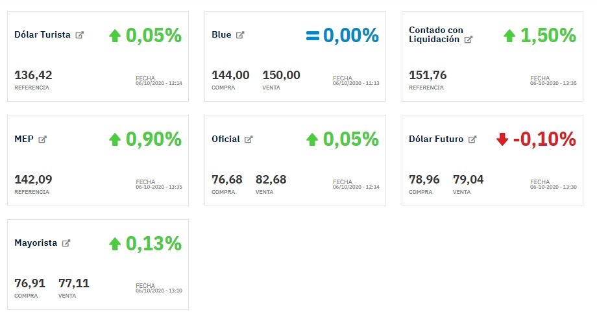The image size is (597, 321).
Task: Click the external link icon next to Blue
Action: (x=240, y=35)
